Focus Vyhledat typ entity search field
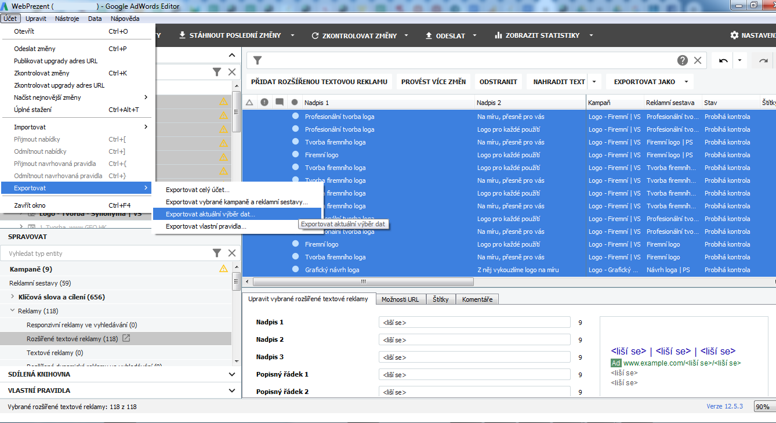776x423 pixels. pyautogui.click(x=106, y=253)
